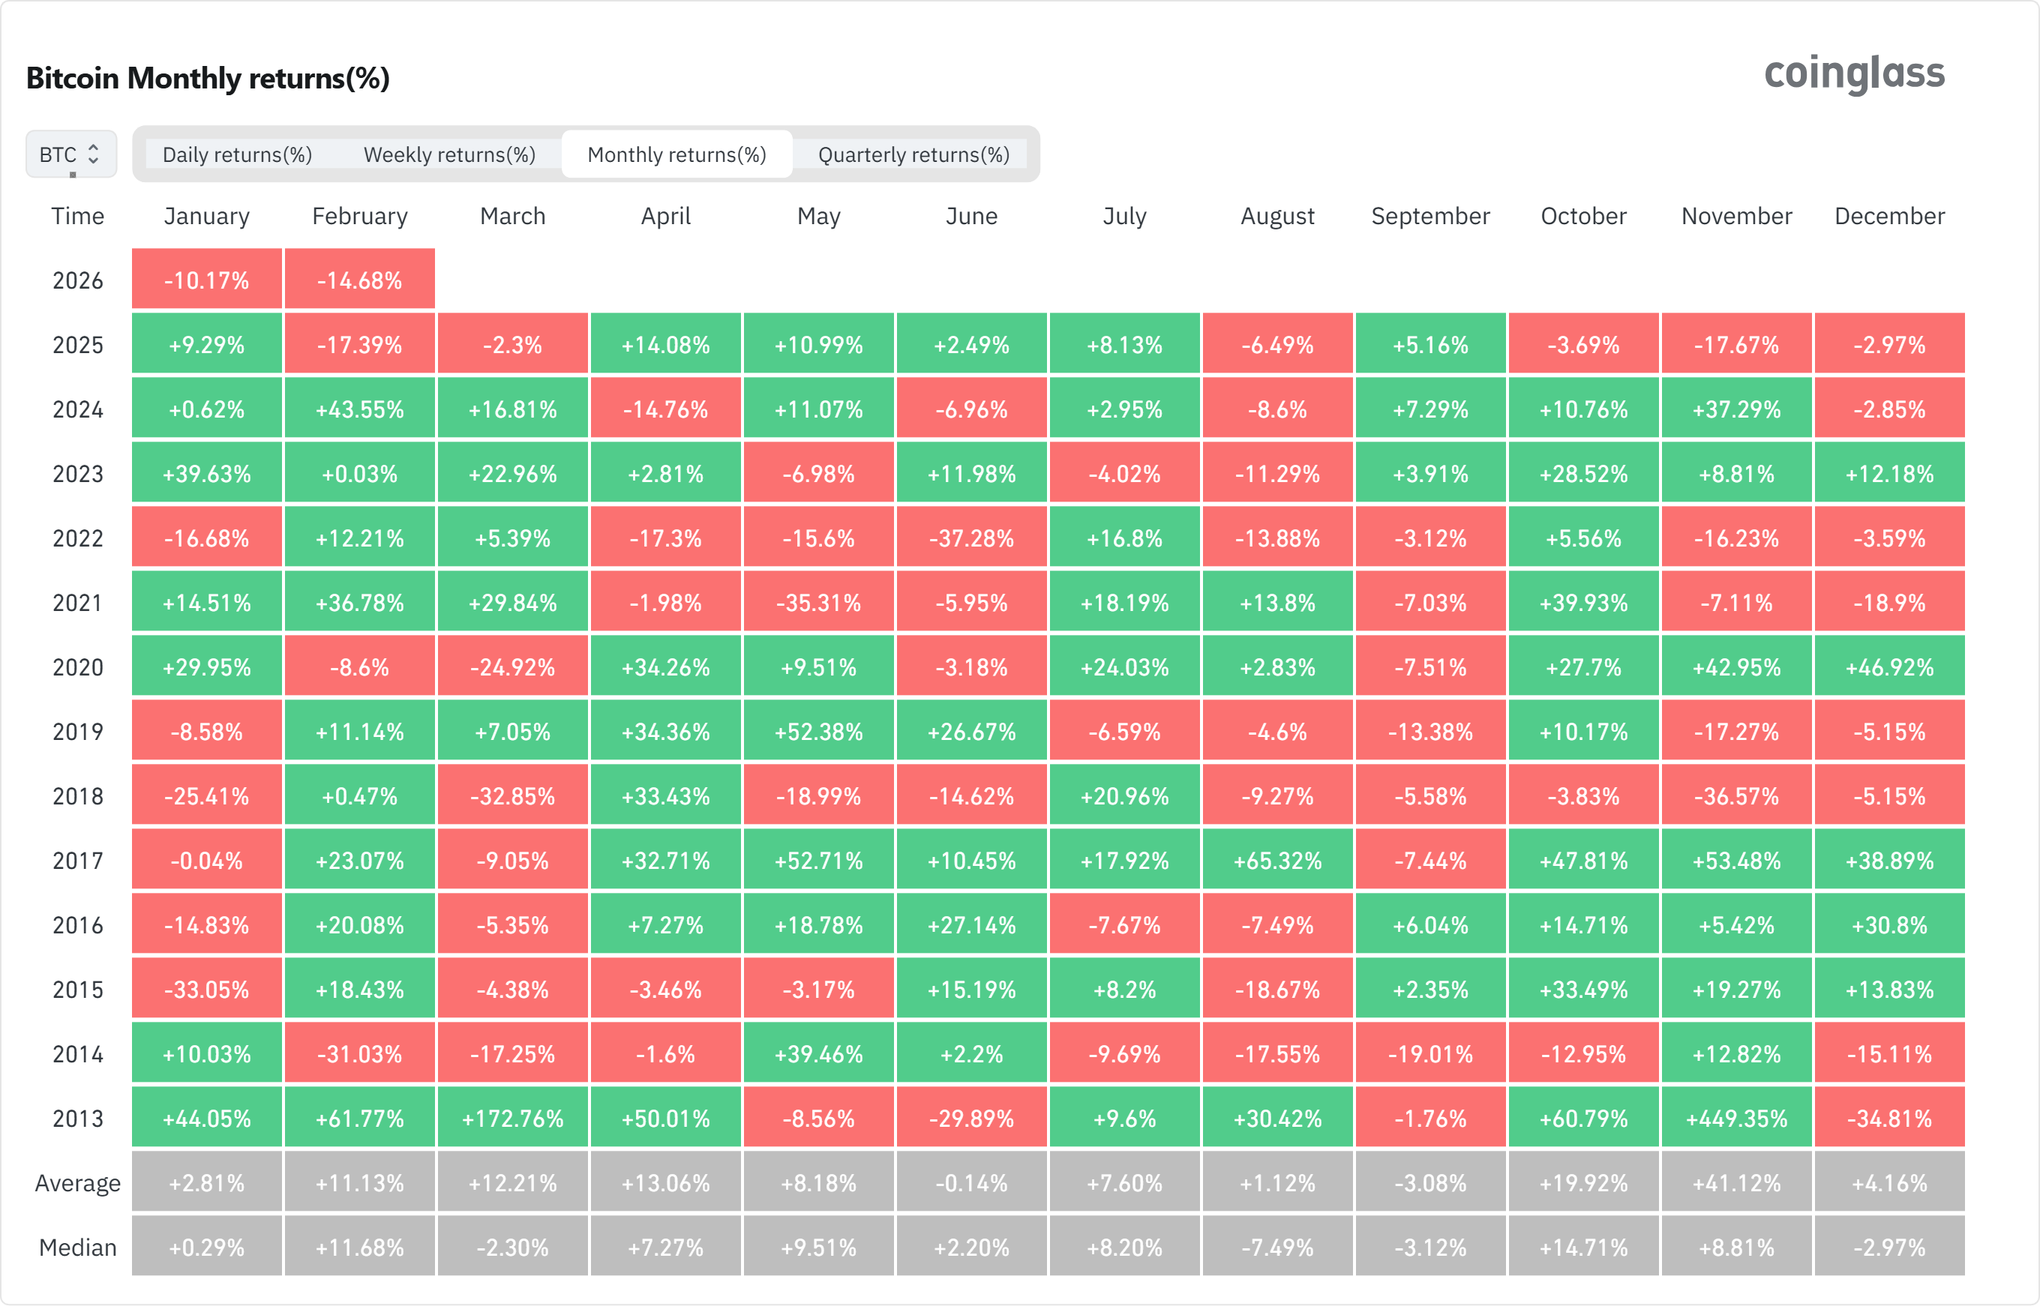Click the coinglass logo
This screenshot has width=2040, height=1306.
[1854, 73]
